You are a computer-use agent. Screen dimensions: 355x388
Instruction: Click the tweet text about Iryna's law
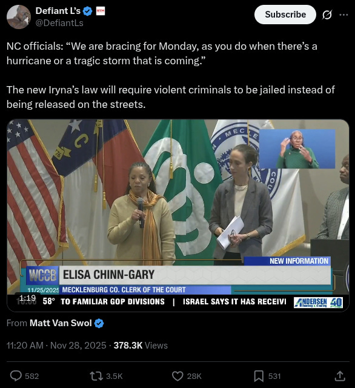point(171,97)
